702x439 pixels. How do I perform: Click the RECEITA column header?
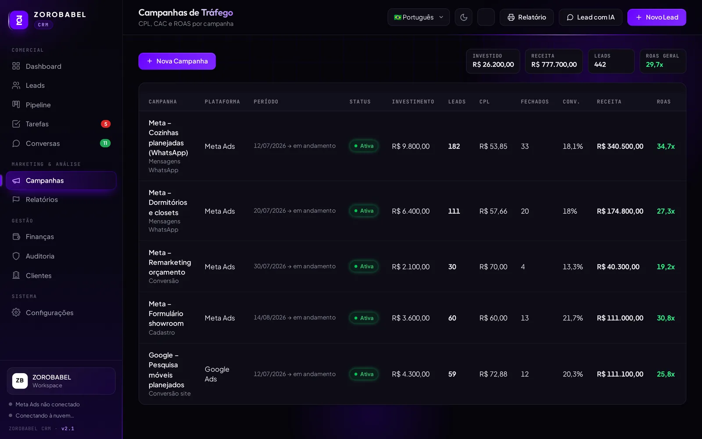(x=609, y=102)
